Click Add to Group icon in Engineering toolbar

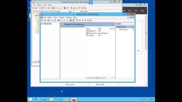click(91, 20)
